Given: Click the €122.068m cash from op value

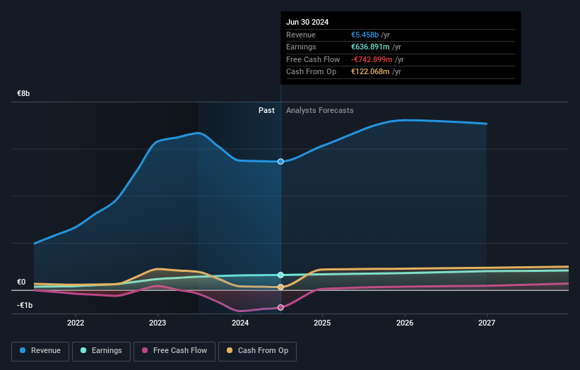Looking at the screenshot, I should [x=370, y=72].
